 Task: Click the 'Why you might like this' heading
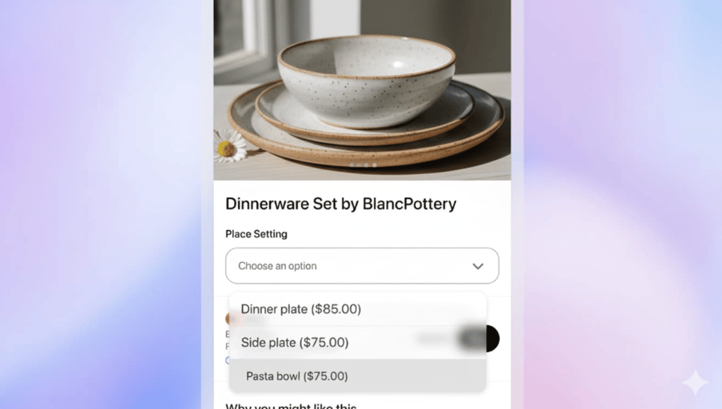pos(291,406)
